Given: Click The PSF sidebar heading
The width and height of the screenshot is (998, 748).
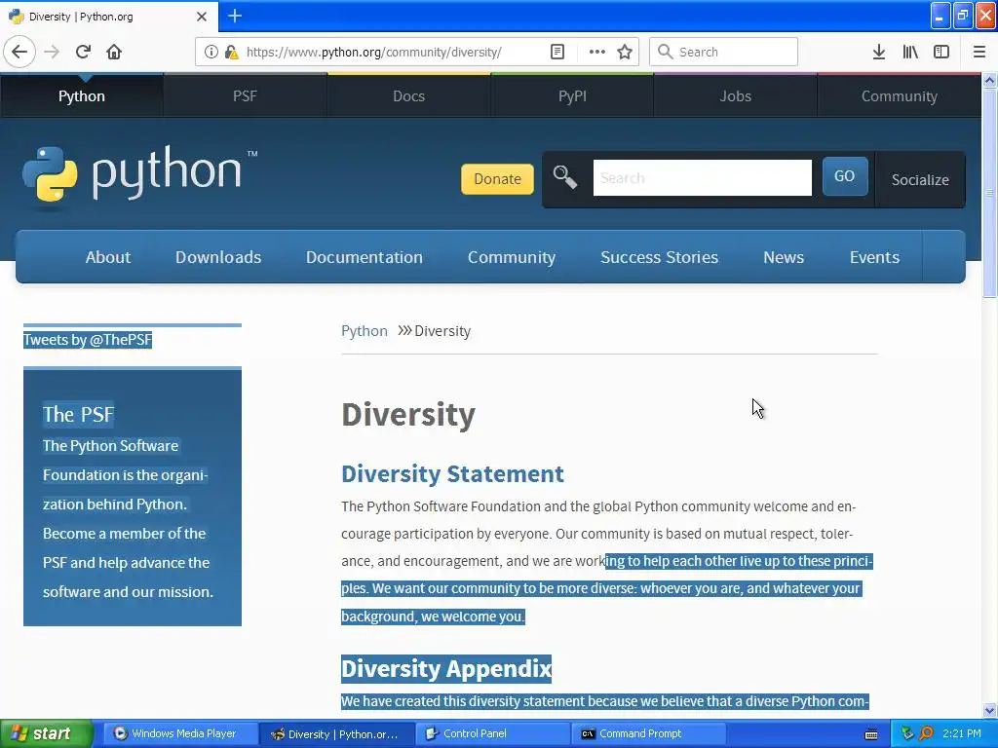Looking at the screenshot, I should [78, 415].
